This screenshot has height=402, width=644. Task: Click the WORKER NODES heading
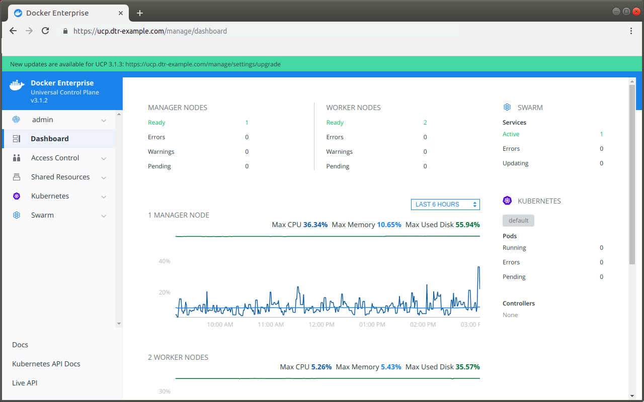coord(353,108)
